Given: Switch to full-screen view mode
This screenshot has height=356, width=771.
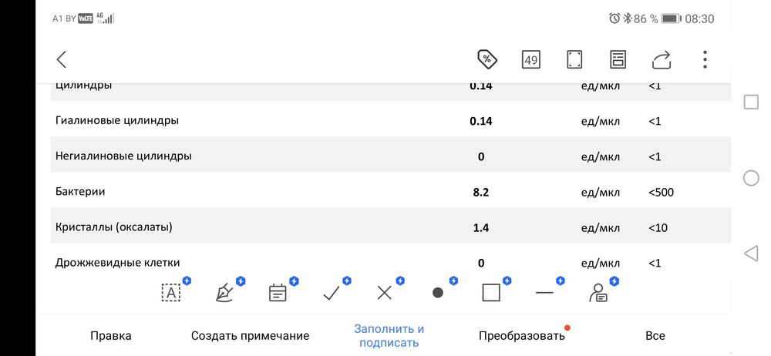Looking at the screenshot, I should [574, 59].
